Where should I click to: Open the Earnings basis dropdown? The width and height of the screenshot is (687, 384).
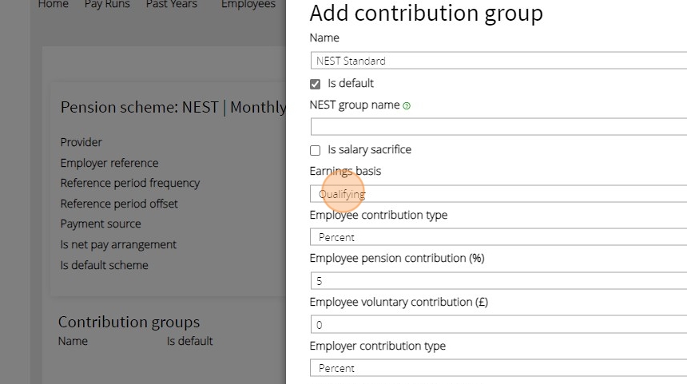(498, 194)
